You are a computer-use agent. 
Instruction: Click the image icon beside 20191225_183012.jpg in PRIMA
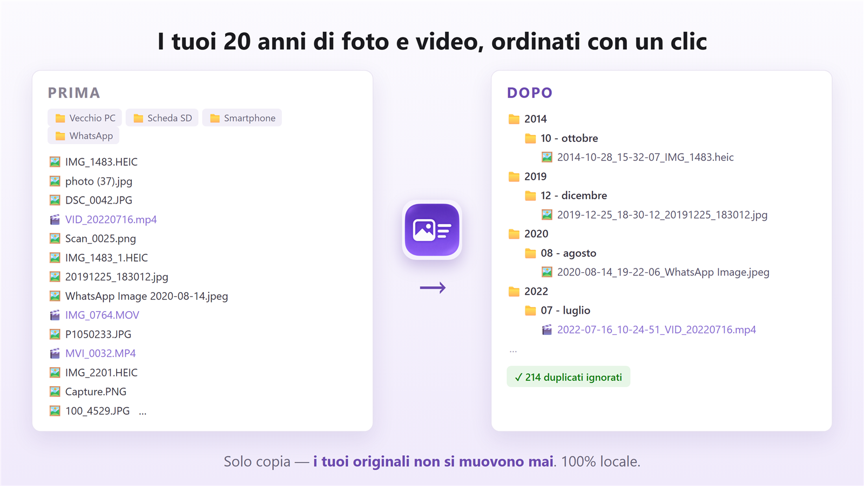(x=55, y=277)
